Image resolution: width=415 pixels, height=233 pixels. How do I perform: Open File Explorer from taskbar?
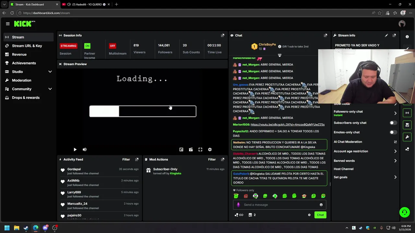point(17,228)
